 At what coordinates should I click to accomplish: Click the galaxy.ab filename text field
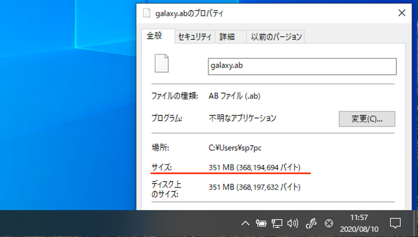point(302,66)
